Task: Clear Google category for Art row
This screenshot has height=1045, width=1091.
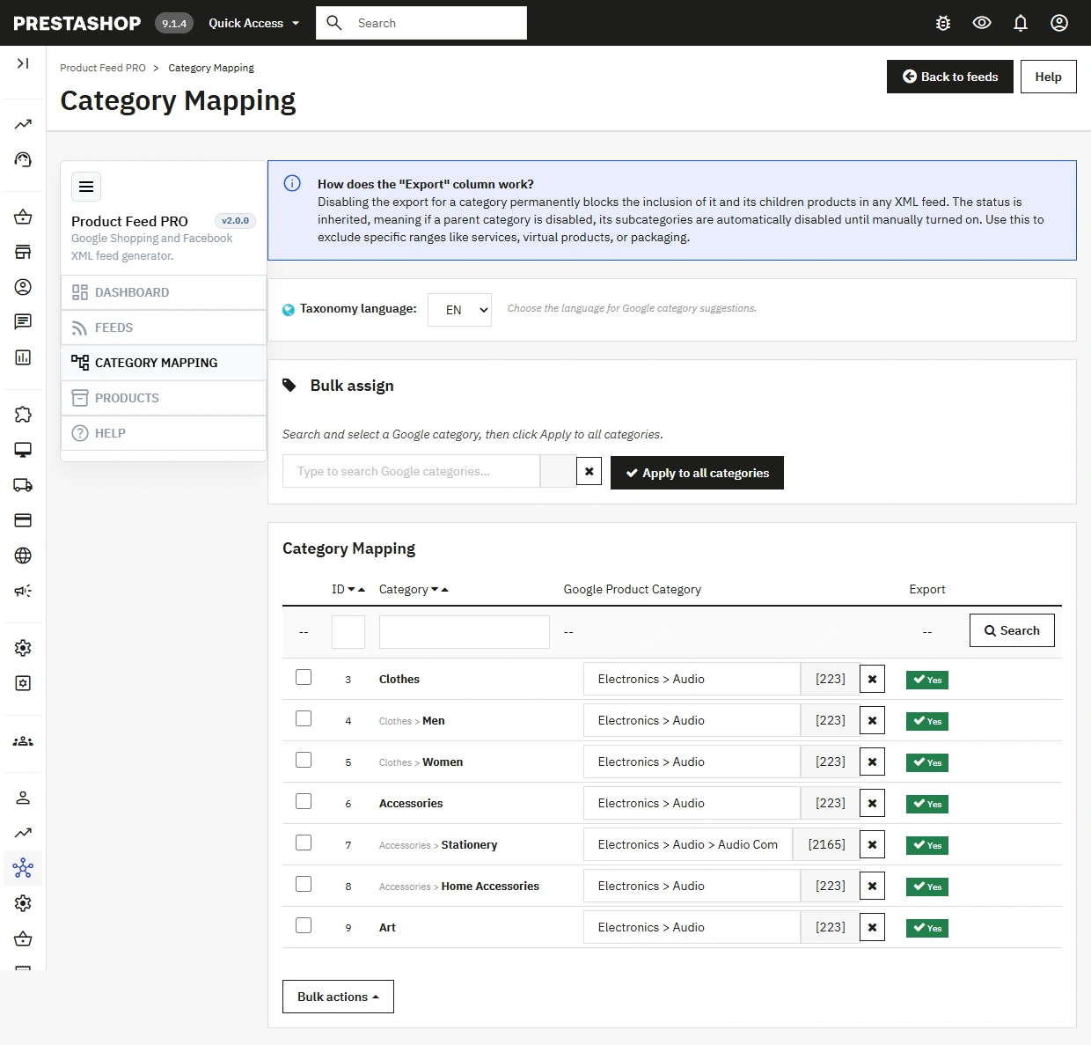Action: 872,927
